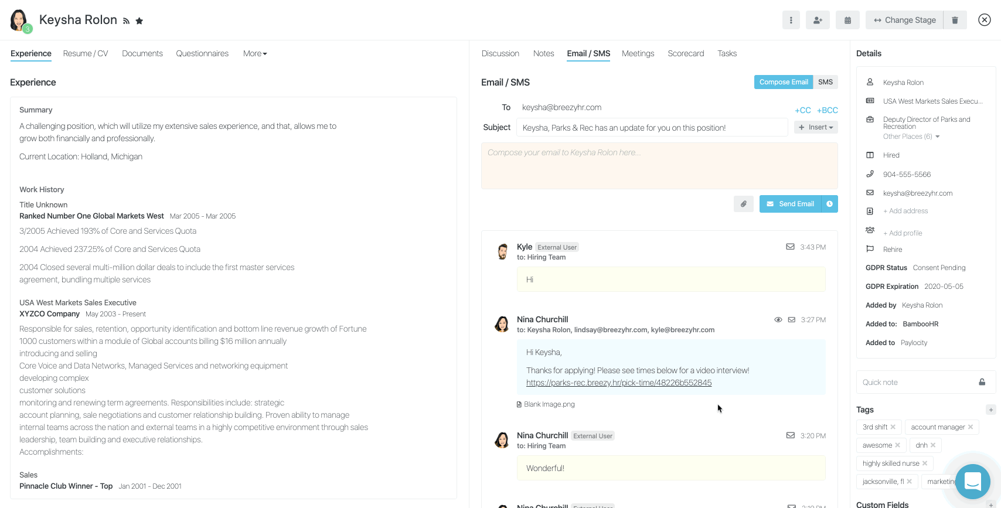
Task: Click the plus icon to add a tag
Action: [x=991, y=410]
